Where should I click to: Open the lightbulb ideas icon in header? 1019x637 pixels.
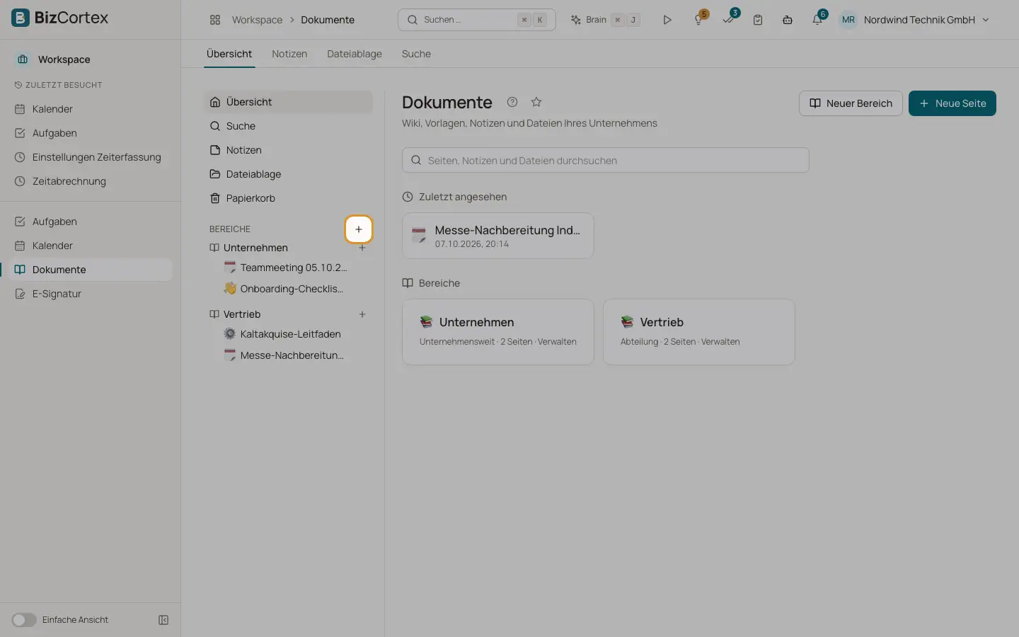(x=698, y=20)
